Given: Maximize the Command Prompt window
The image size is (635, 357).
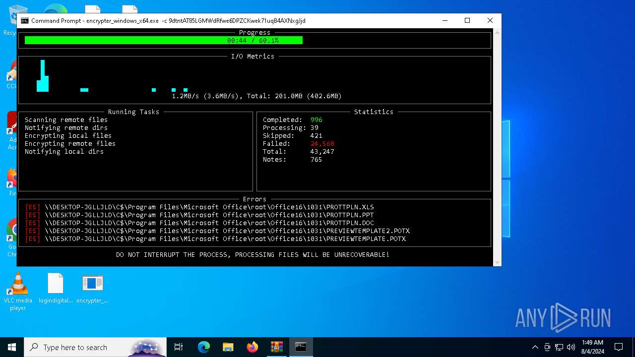Looking at the screenshot, I should (x=467, y=20).
